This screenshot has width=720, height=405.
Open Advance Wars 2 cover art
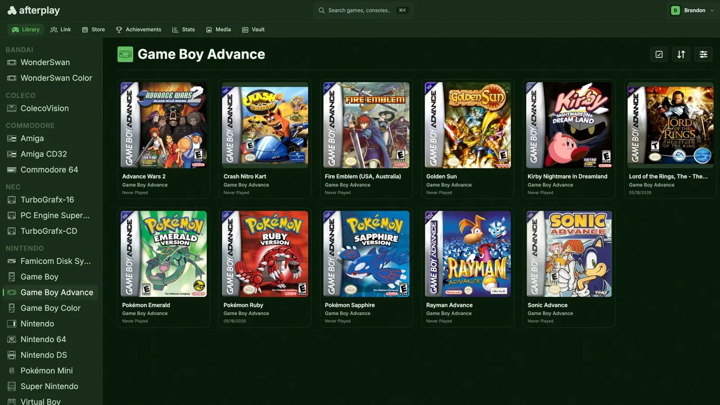164,125
